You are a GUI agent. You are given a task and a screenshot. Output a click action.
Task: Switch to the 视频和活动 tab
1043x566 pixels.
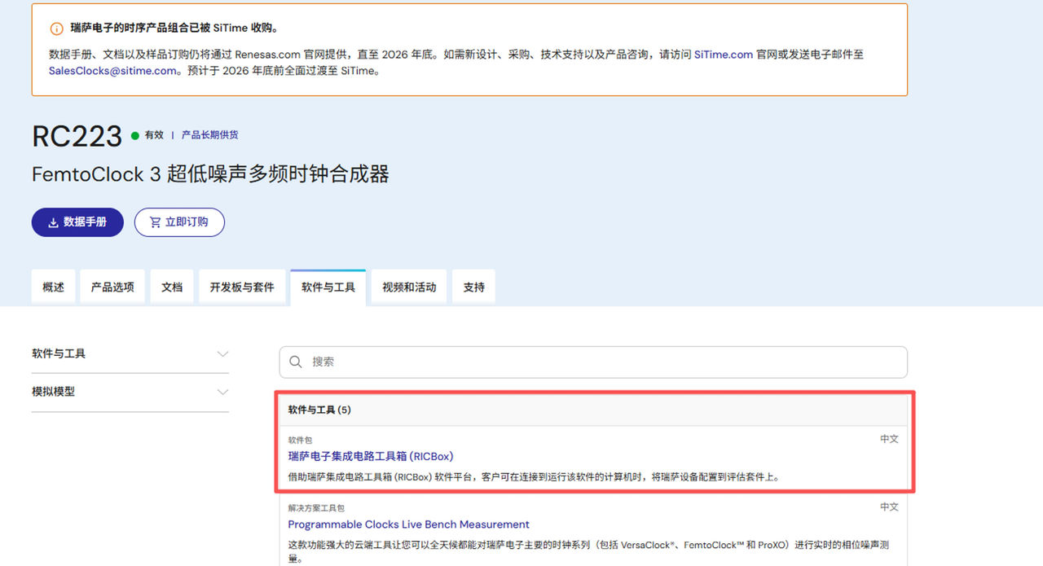click(409, 287)
